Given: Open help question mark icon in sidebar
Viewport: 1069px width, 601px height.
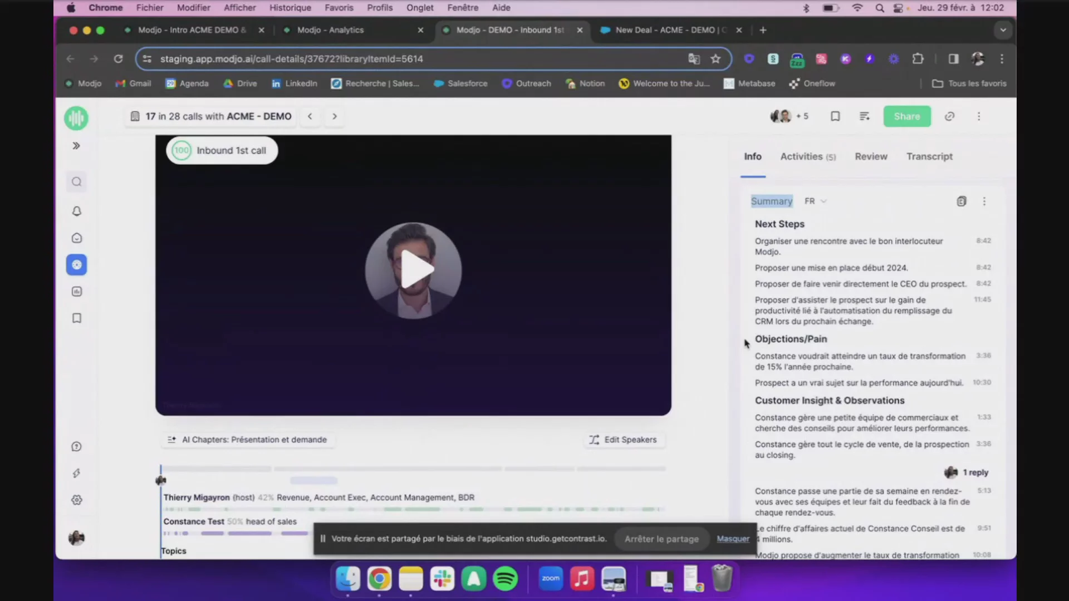Looking at the screenshot, I should coord(77,446).
